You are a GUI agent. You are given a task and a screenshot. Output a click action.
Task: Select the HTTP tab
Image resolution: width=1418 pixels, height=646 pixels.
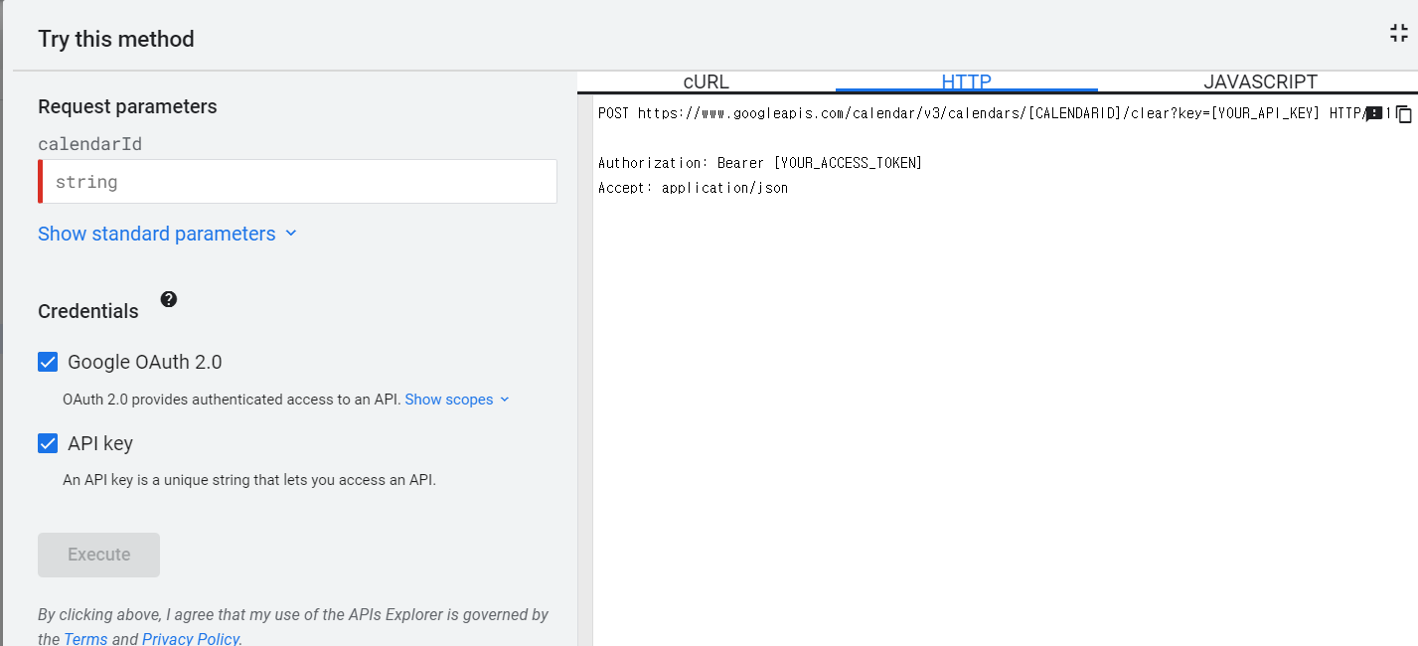coord(967,81)
